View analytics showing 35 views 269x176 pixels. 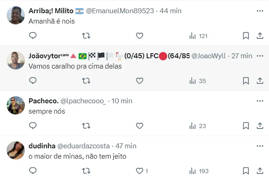click(197, 81)
